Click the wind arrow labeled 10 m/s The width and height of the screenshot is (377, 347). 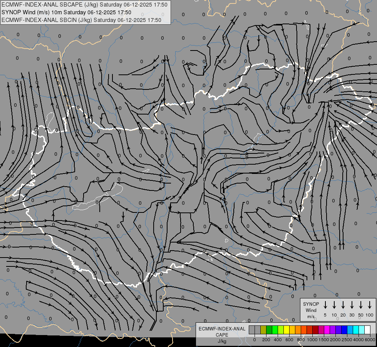point(334,305)
